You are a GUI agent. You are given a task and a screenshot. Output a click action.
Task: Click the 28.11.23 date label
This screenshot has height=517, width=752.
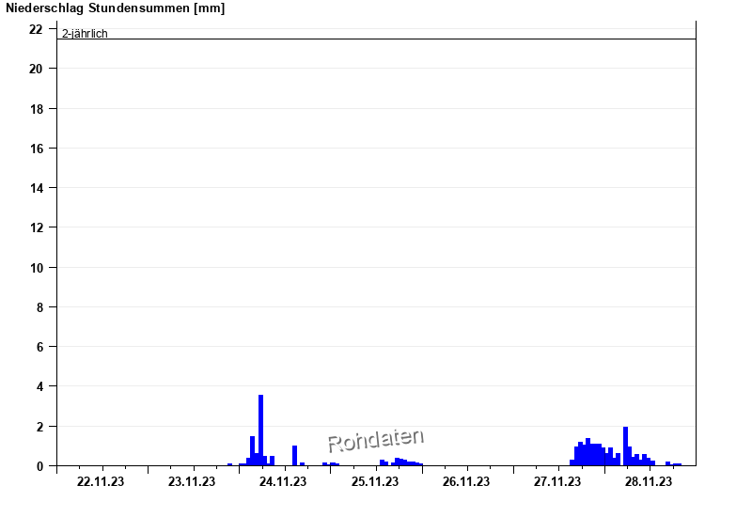click(x=649, y=482)
